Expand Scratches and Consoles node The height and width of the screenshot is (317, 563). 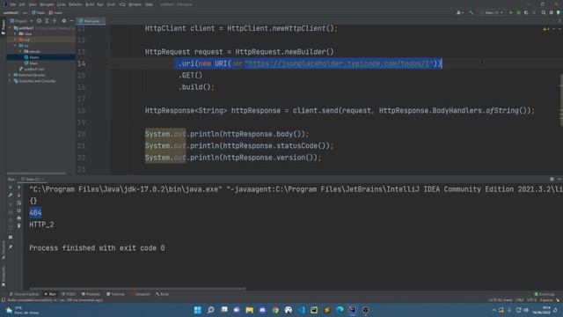[x=11, y=81]
